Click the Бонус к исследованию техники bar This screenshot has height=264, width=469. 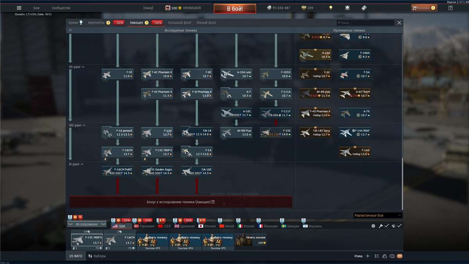(181, 202)
